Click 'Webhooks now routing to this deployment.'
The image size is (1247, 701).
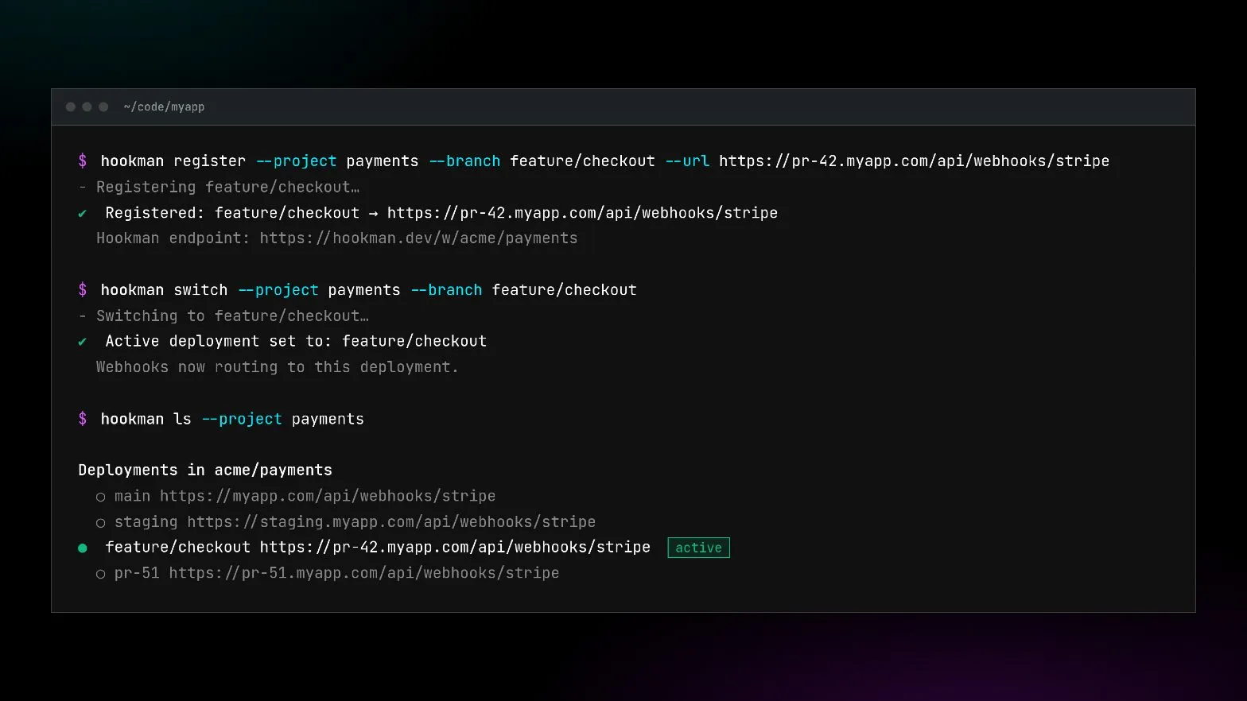click(x=278, y=366)
